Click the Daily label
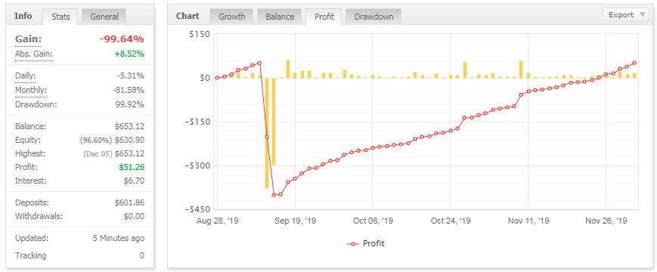Screen dimensions: 657x272 (x=26, y=76)
